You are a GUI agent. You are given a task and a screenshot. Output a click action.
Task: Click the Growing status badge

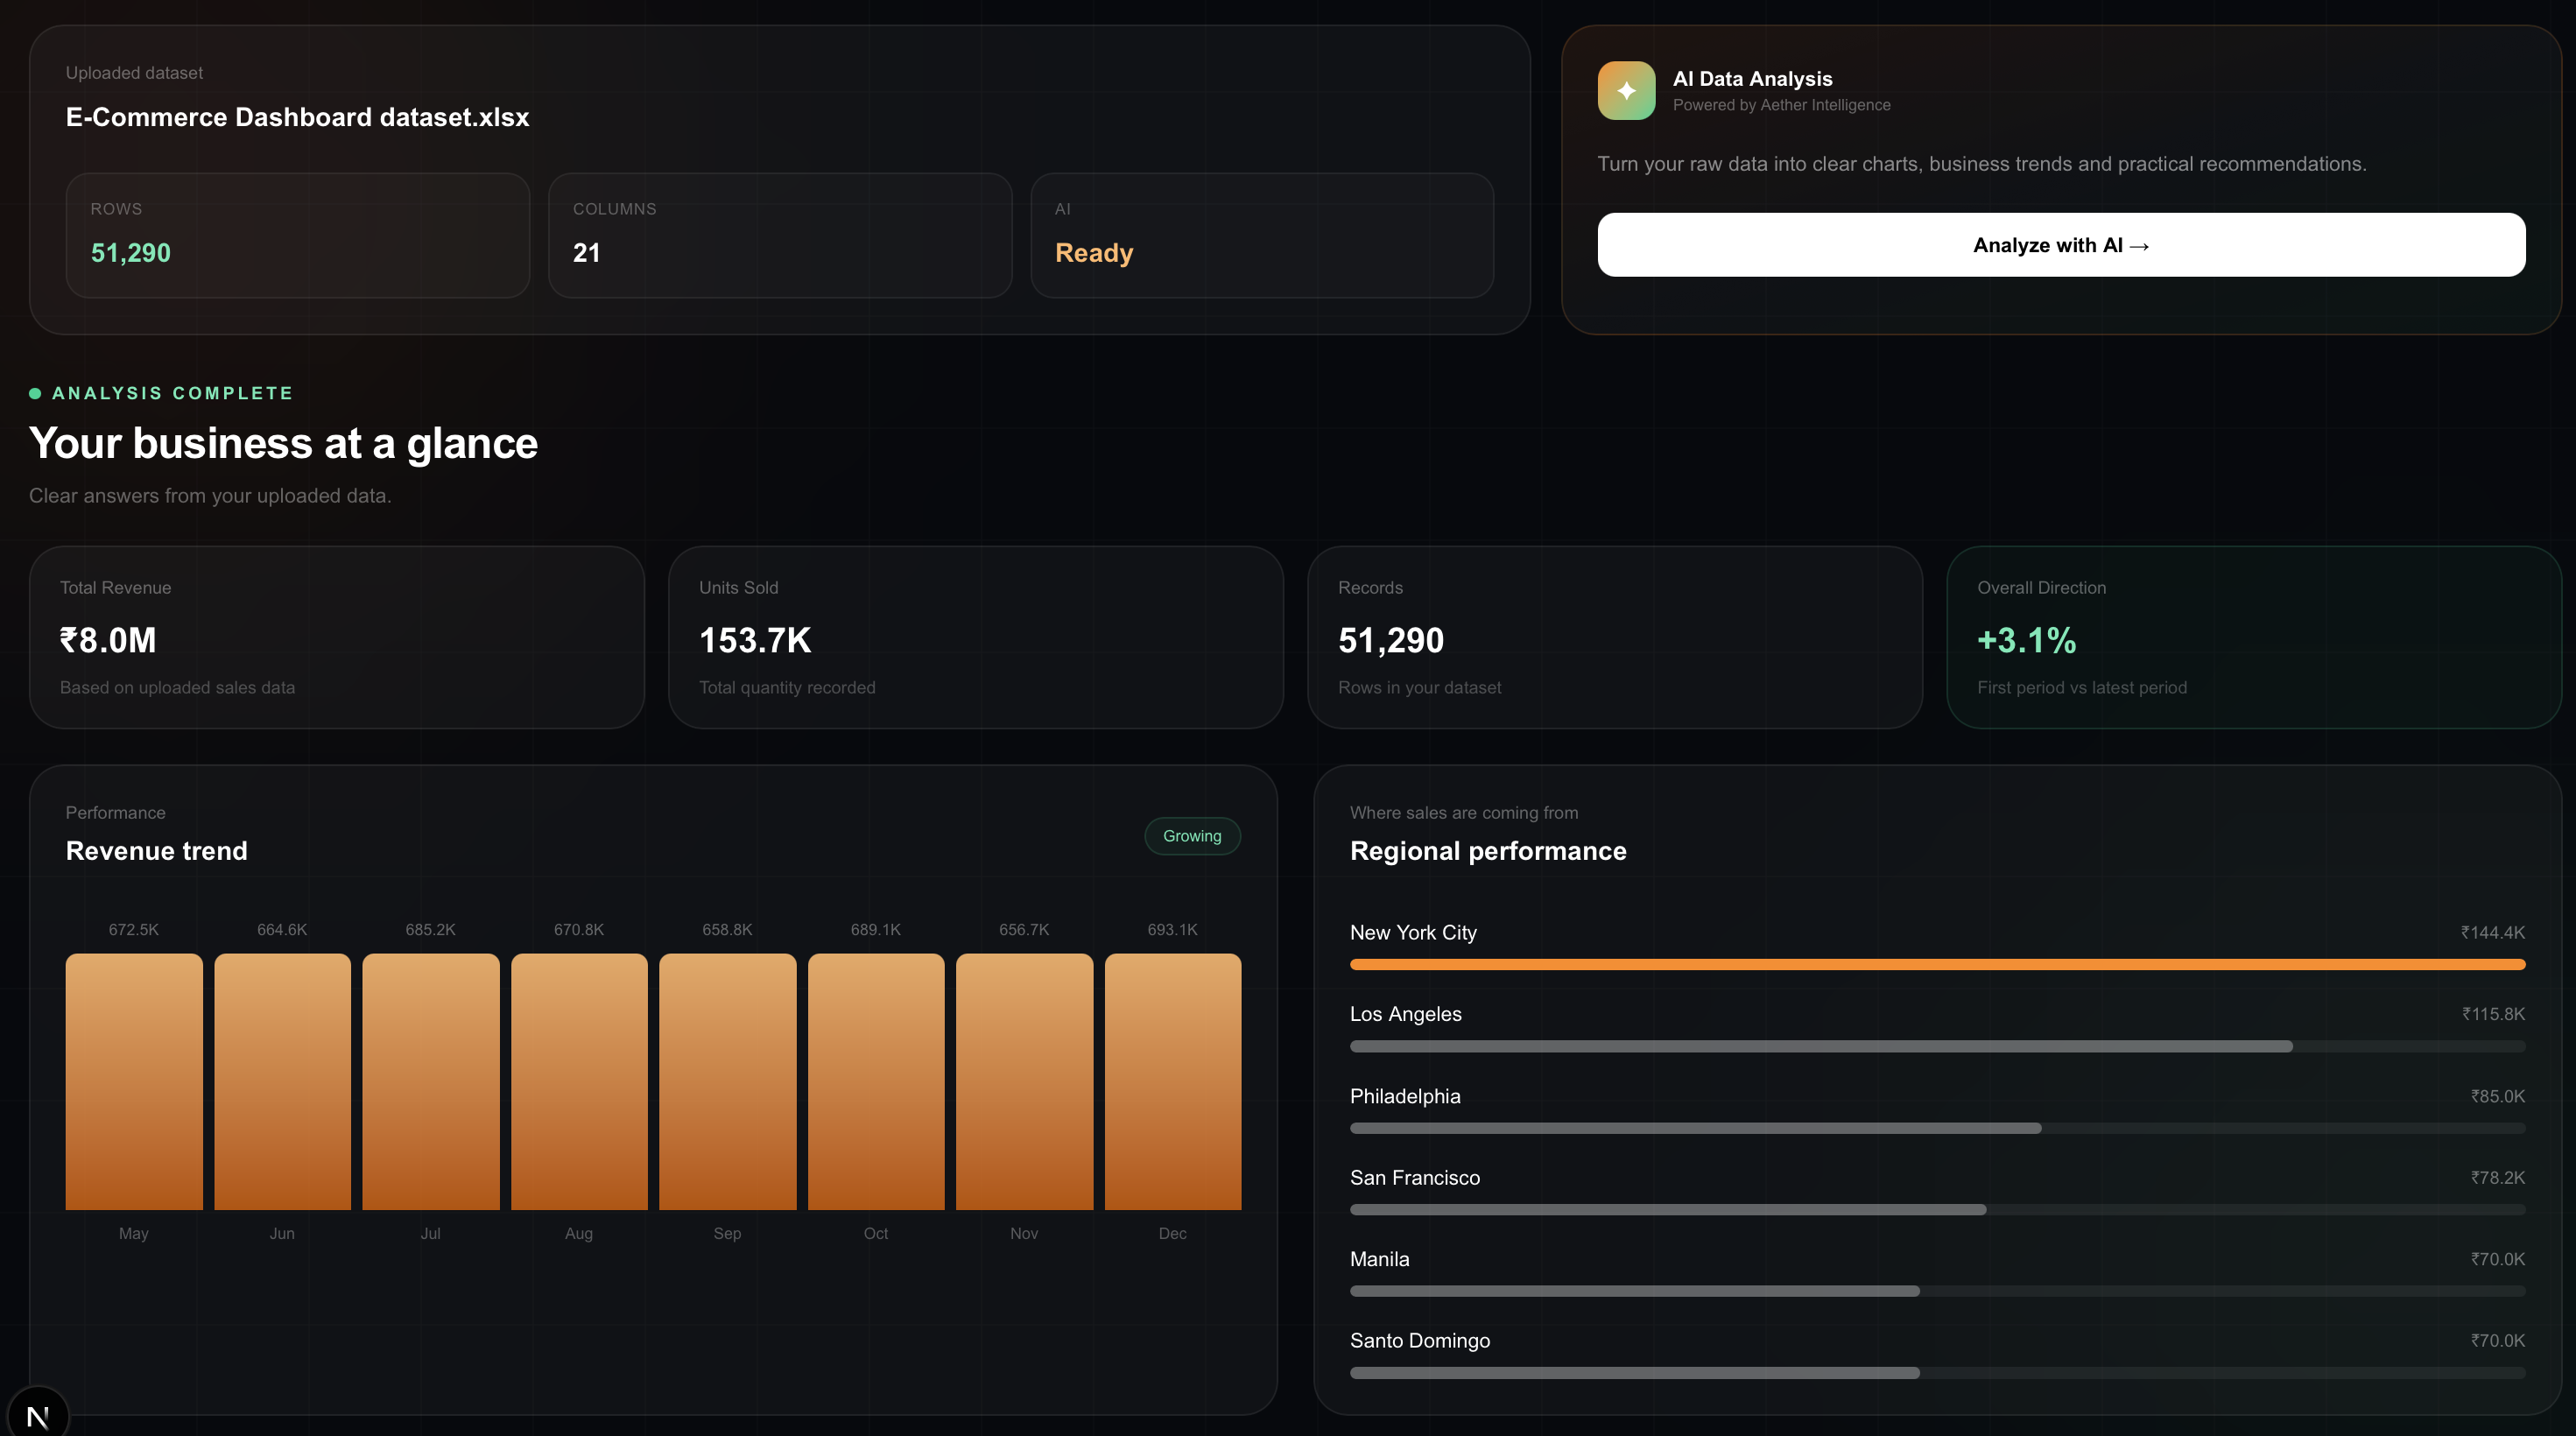pyautogui.click(x=1192, y=836)
